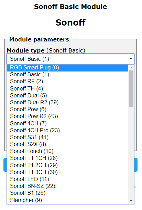Choose Sonoff Basic (1) from the list
Screen dimensions: 142x210
click(x=67, y=75)
